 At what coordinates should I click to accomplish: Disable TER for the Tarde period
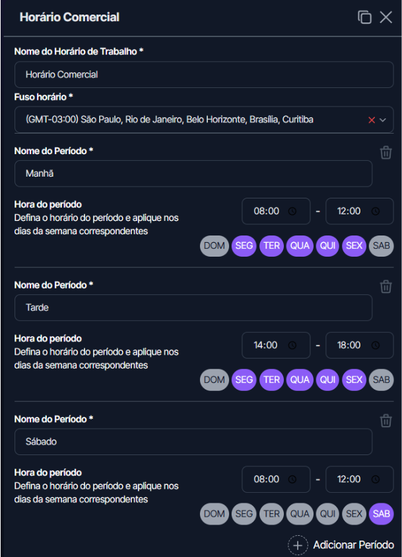coord(271,380)
